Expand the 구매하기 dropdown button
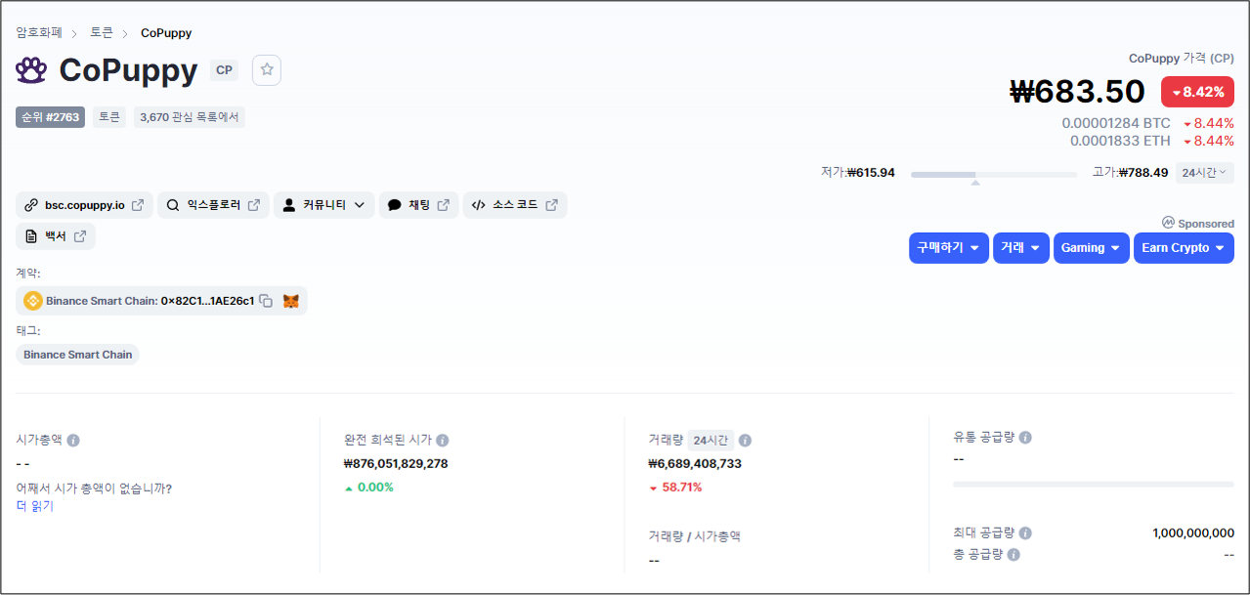 (948, 248)
